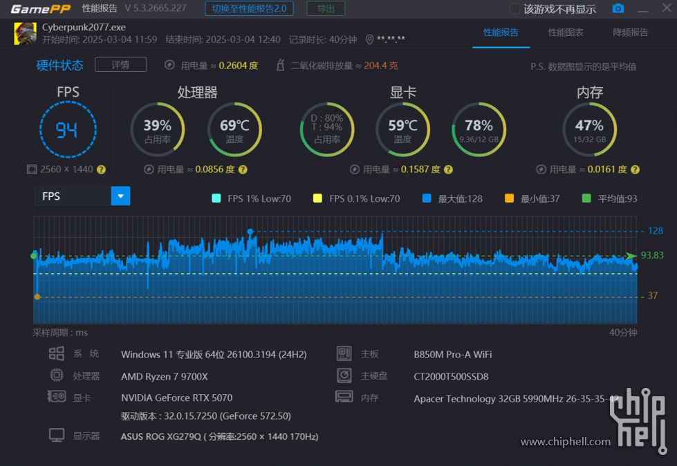Click the Windows system icon

[x=57, y=354]
